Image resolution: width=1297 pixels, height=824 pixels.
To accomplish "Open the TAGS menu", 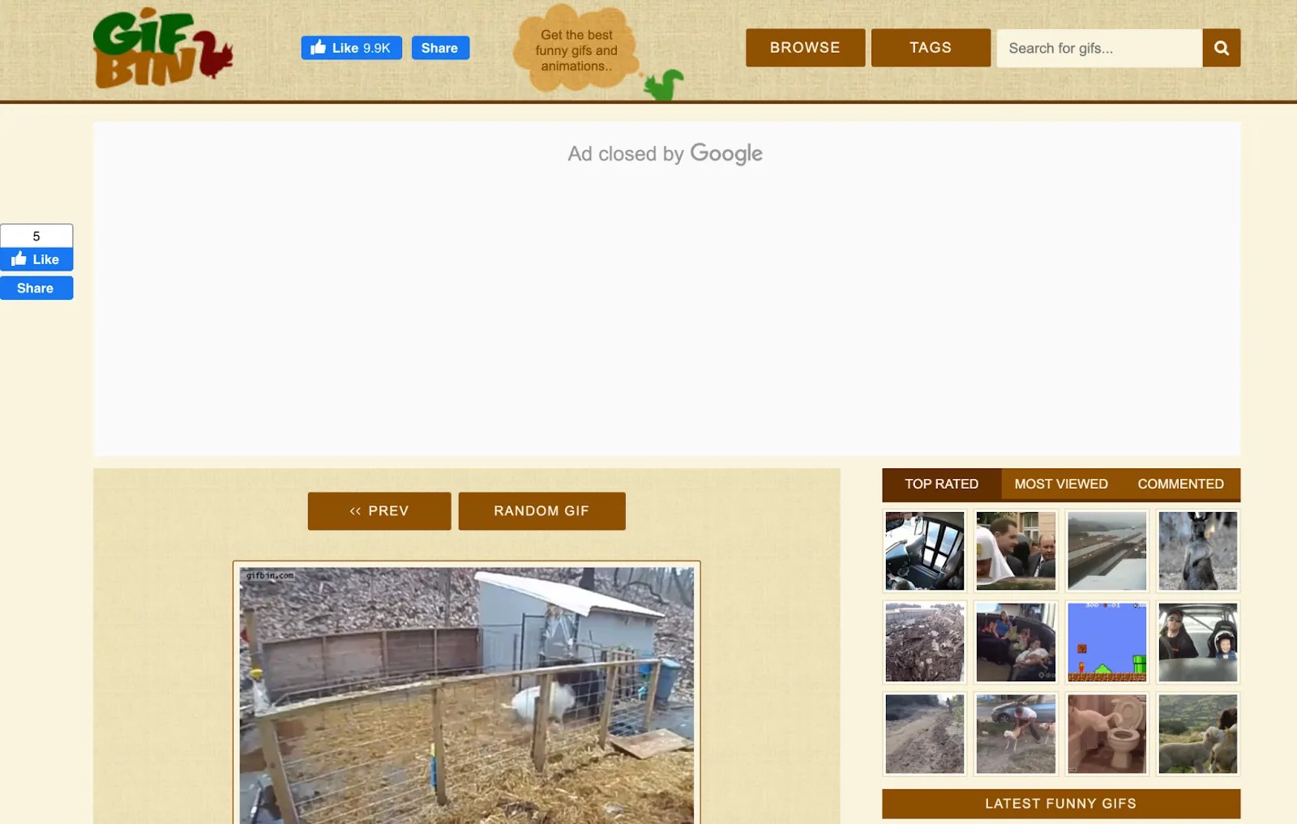I will pos(931,48).
